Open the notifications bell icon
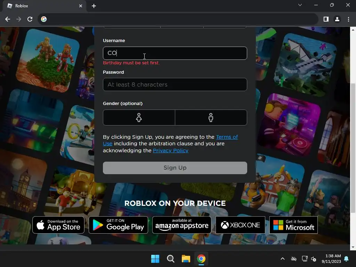The image size is (356, 267). pyautogui.click(x=347, y=259)
